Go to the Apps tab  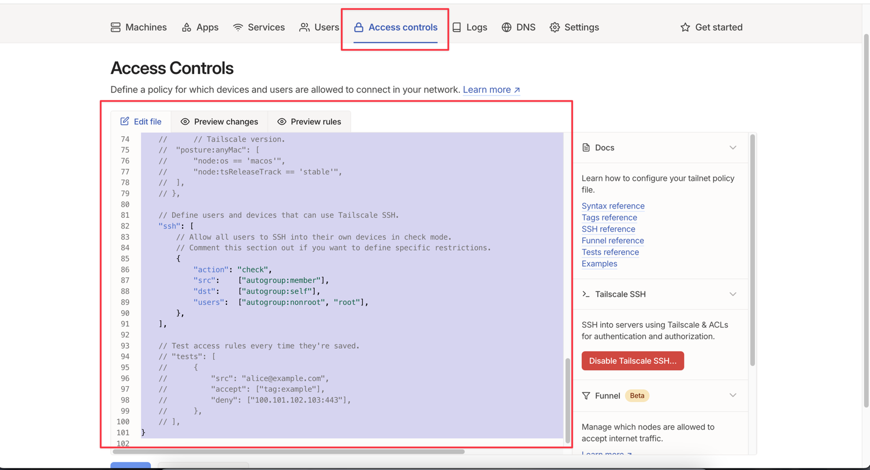(x=200, y=27)
